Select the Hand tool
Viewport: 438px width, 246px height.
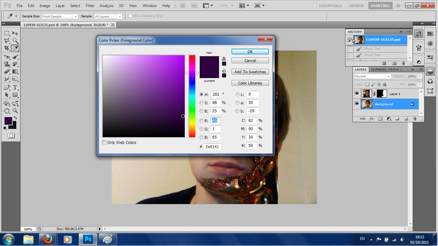[7, 111]
